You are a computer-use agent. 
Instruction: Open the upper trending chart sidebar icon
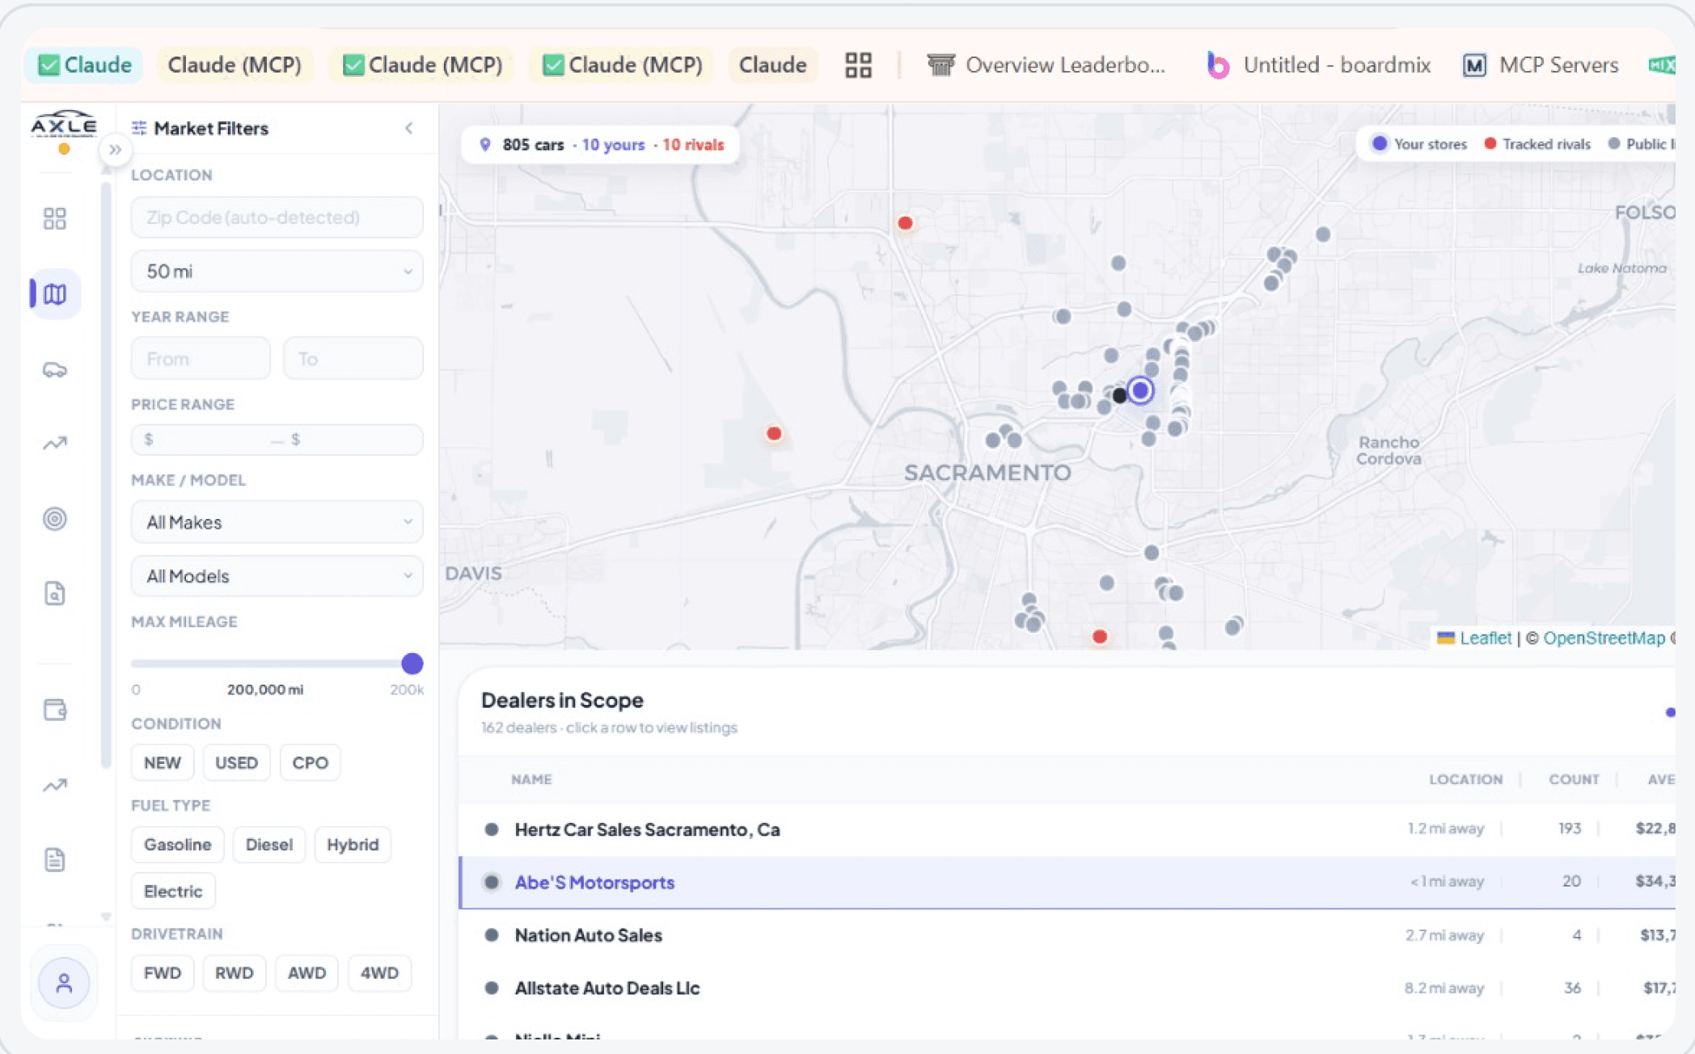(54, 443)
